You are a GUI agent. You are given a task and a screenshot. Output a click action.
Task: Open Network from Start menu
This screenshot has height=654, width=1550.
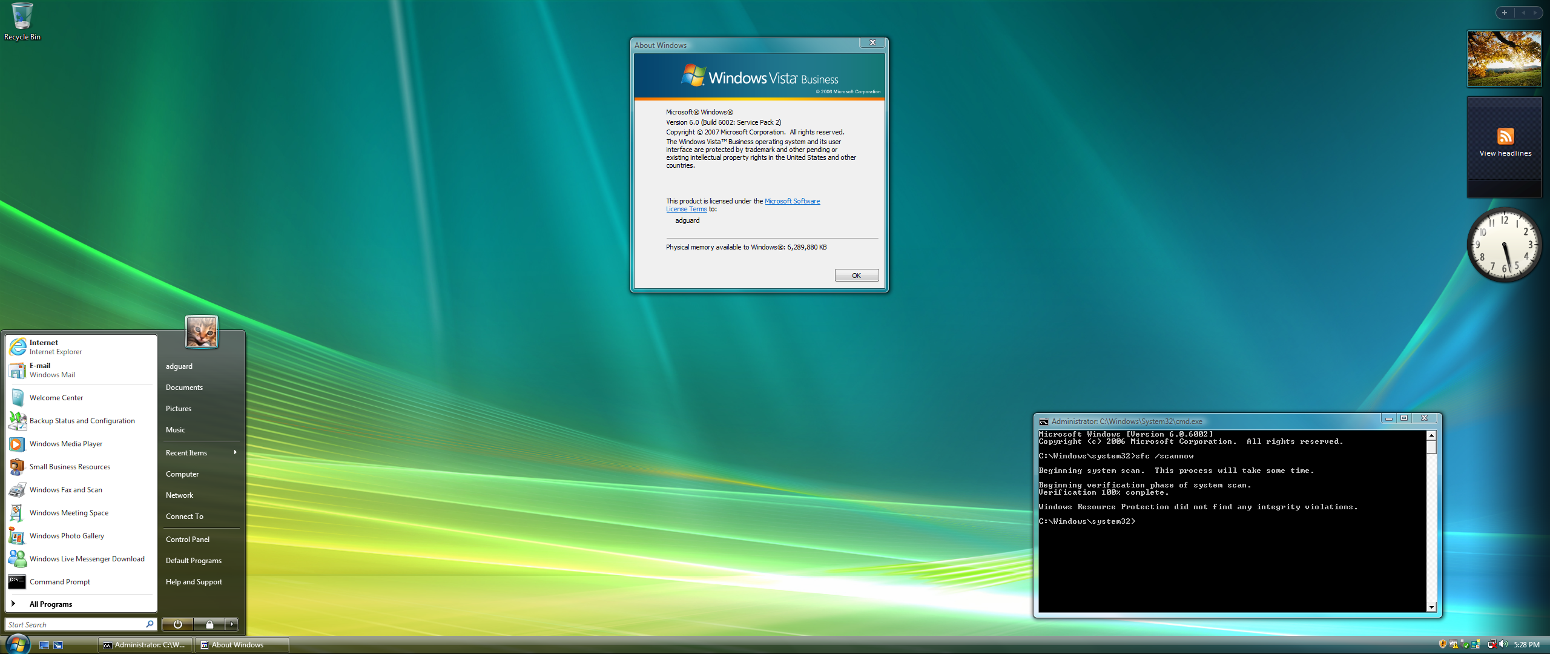(x=201, y=495)
